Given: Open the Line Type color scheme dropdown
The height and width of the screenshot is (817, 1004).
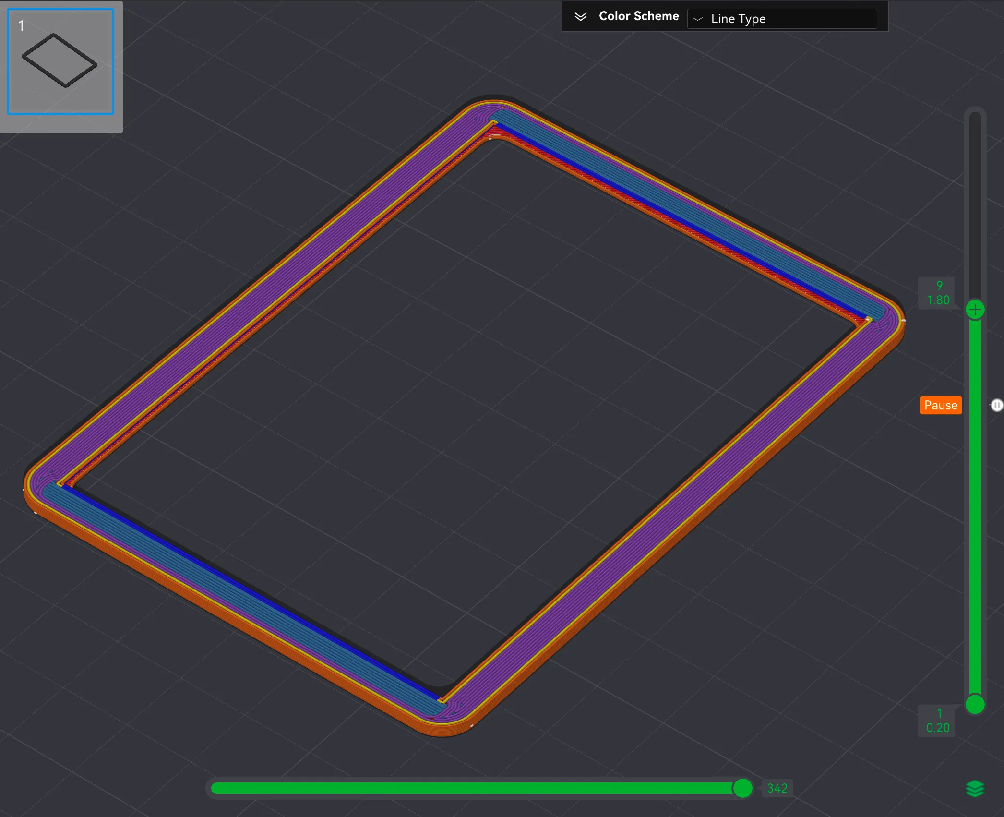Looking at the screenshot, I should [782, 19].
